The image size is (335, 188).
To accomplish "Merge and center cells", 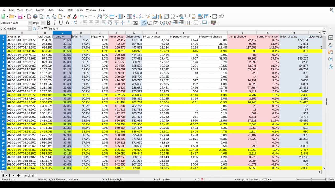I will [x=110, y=23].
